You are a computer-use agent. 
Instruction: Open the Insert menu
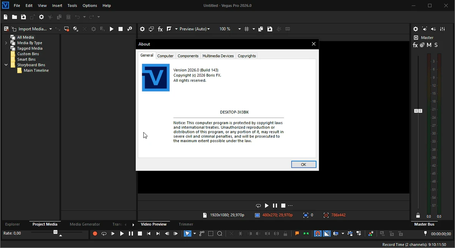(57, 6)
